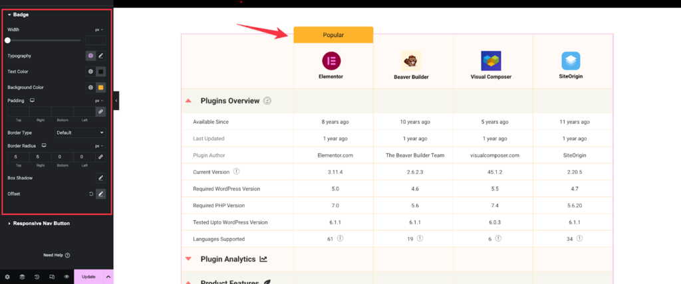The height and width of the screenshot is (284, 681).
Task: Click the Padding Bottom input field
Action: (x=63, y=111)
